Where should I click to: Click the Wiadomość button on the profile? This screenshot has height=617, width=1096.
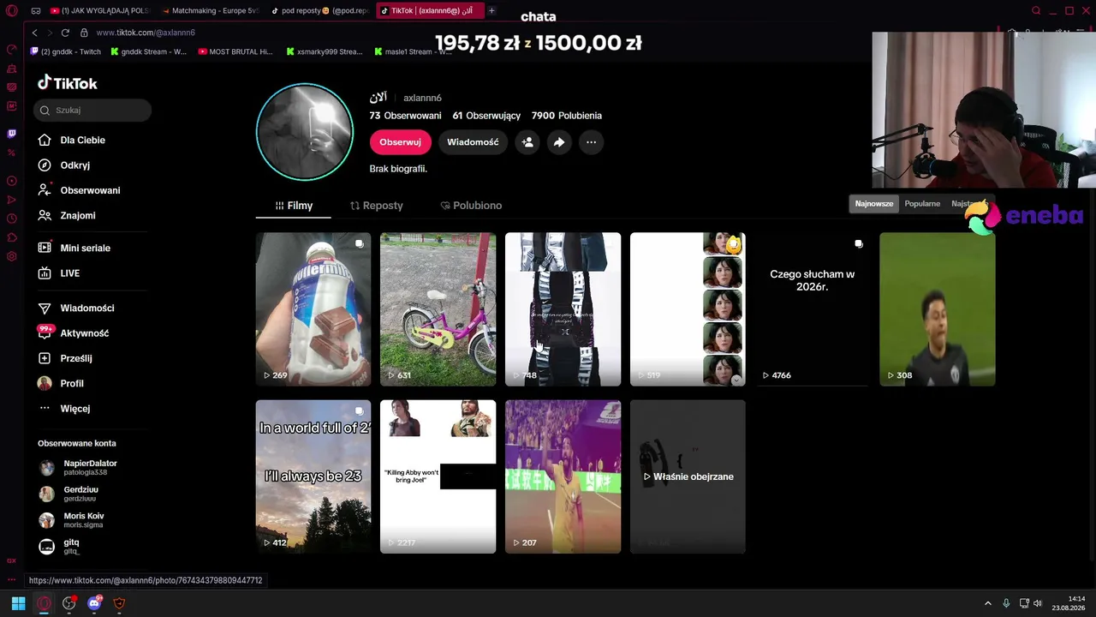click(473, 142)
